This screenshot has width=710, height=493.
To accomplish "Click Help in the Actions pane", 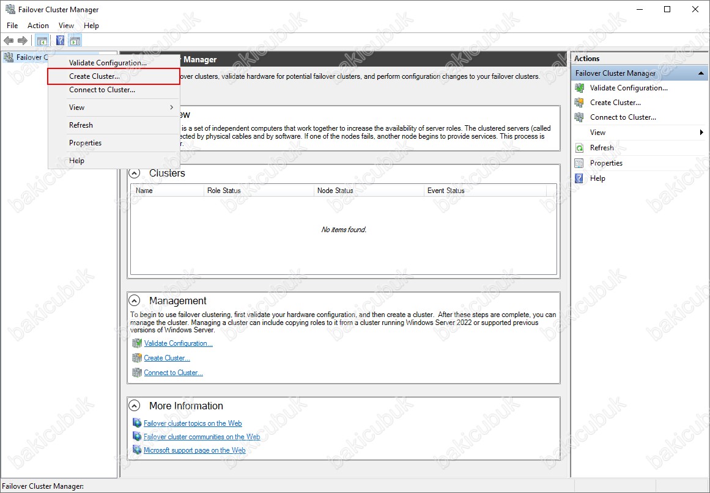I will pos(597,178).
